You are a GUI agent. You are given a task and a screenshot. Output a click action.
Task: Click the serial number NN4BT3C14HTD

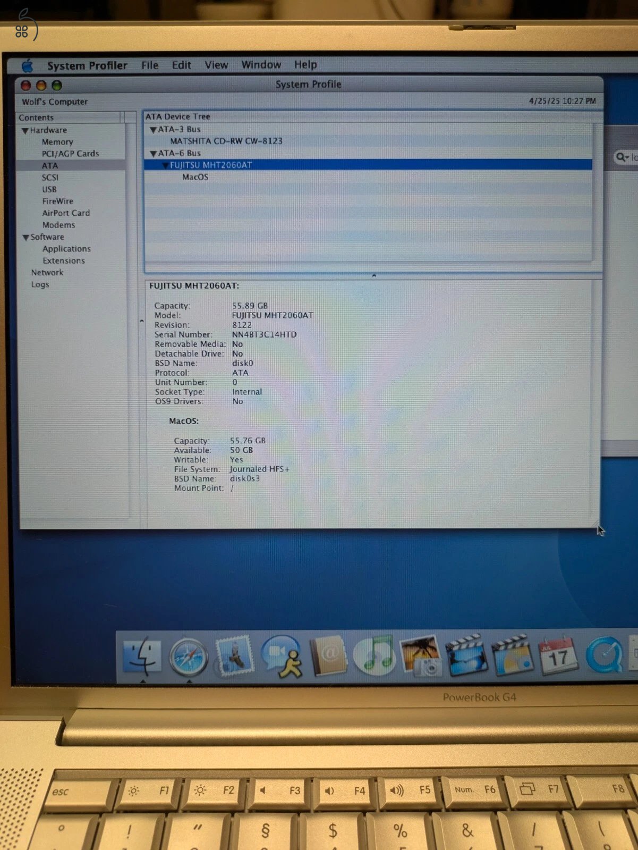coord(264,334)
